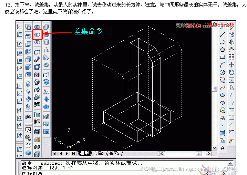Click the Revision Cloud tool
Viewport: 247px width, 175px height.
(x=223, y=80)
